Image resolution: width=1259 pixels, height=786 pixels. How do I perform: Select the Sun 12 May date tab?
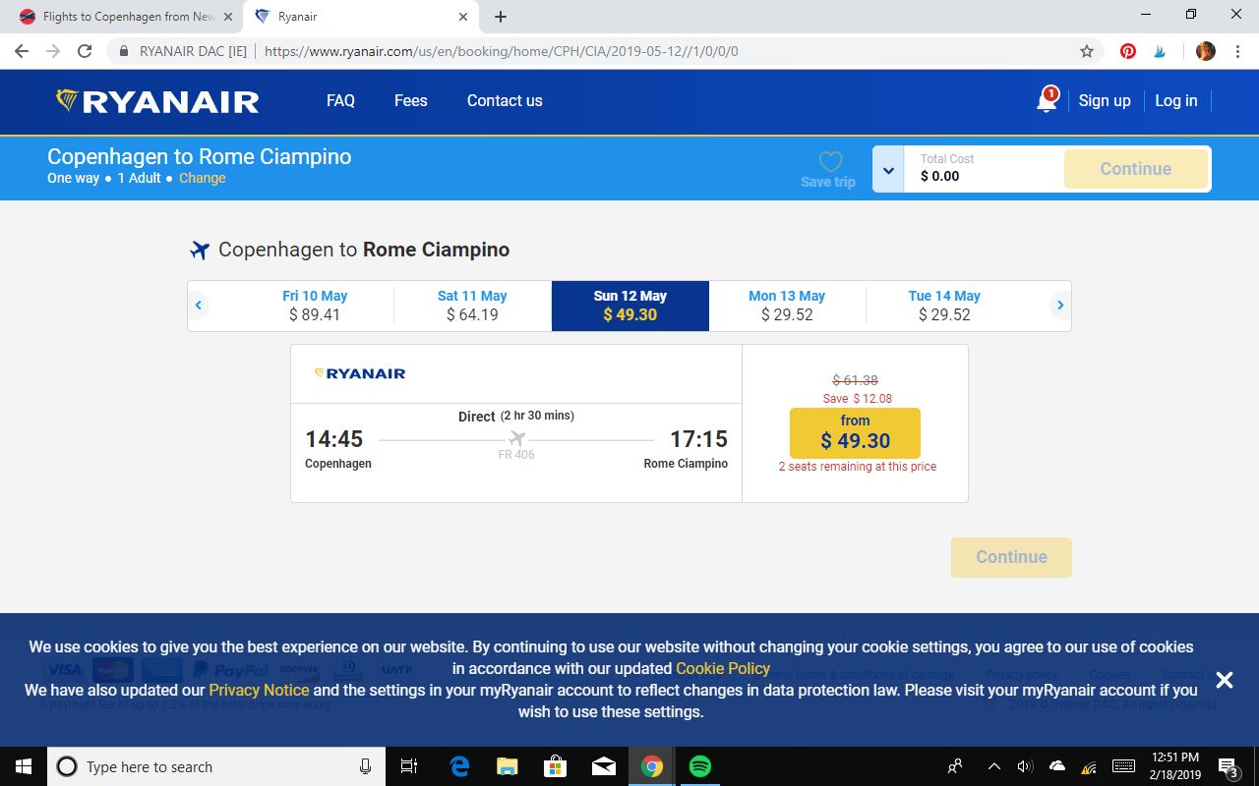(630, 306)
